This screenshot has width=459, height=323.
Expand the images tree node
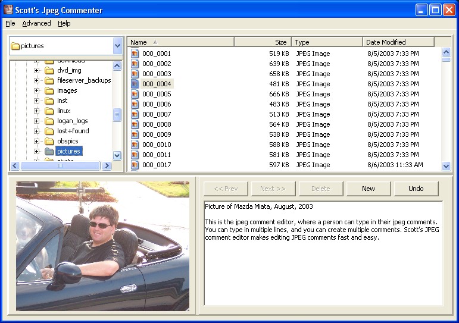36,90
